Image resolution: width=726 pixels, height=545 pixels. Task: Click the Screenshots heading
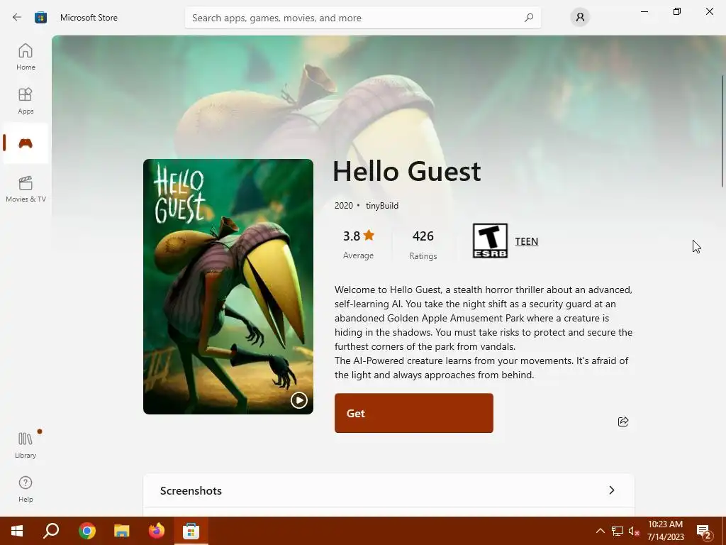(x=191, y=491)
